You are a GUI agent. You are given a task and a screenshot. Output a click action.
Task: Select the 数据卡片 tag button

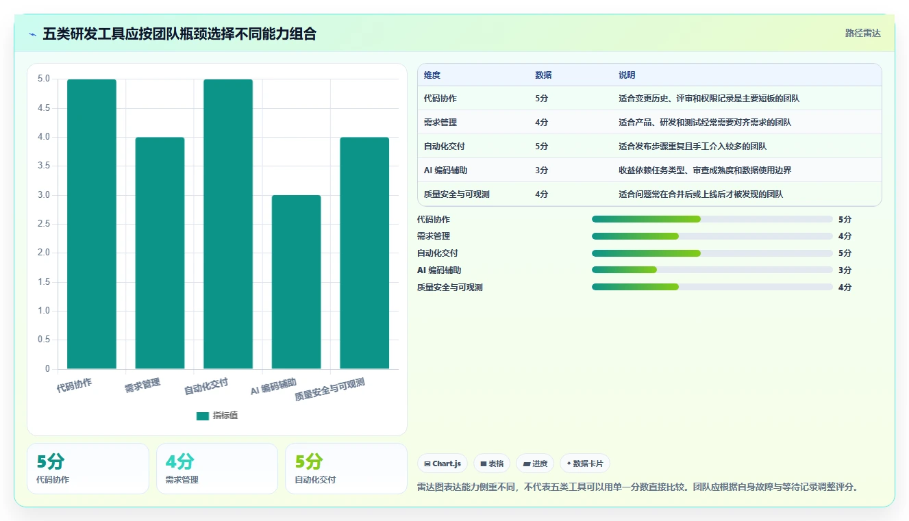(x=584, y=463)
